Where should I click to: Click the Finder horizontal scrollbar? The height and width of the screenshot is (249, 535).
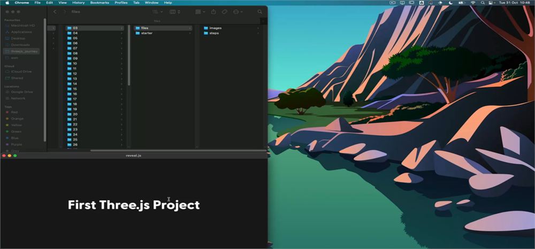(x=179, y=150)
